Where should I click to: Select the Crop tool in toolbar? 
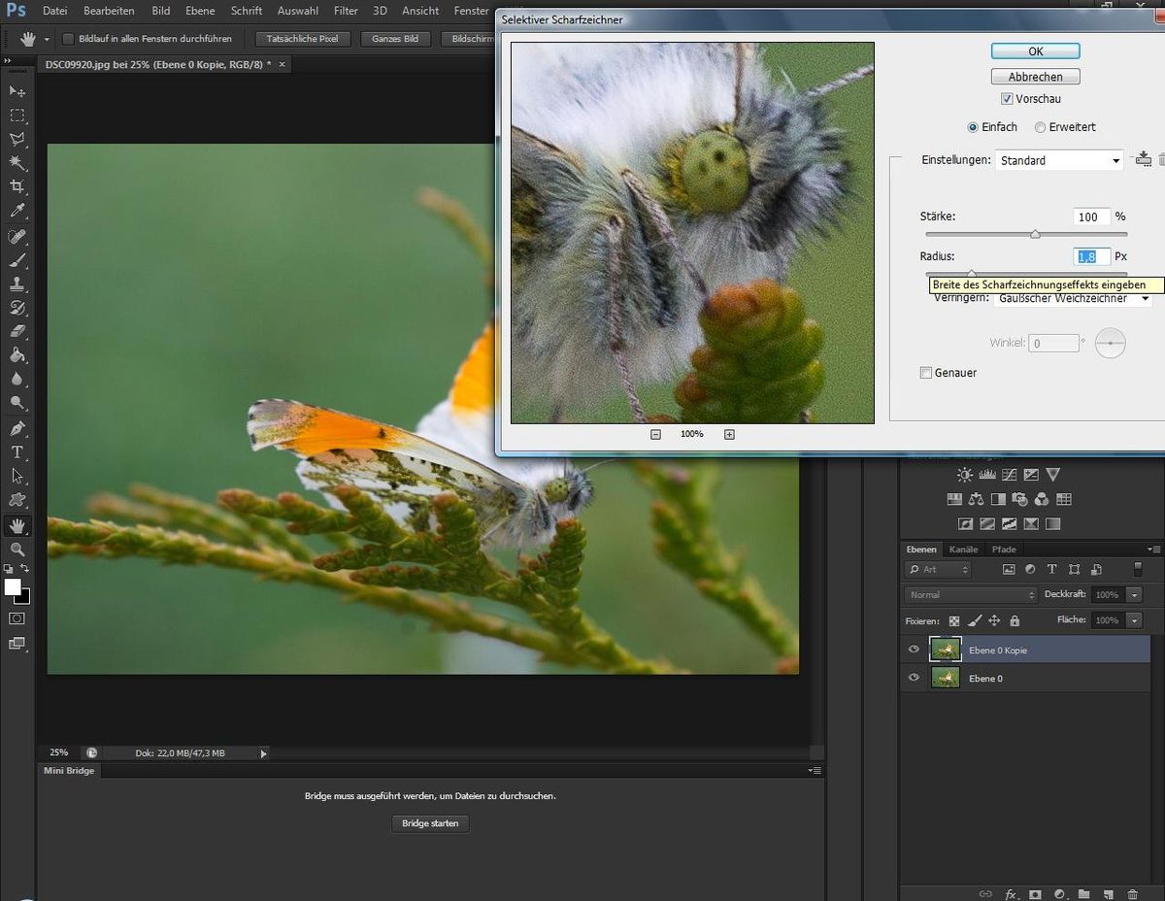pyautogui.click(x=17, y=186)
